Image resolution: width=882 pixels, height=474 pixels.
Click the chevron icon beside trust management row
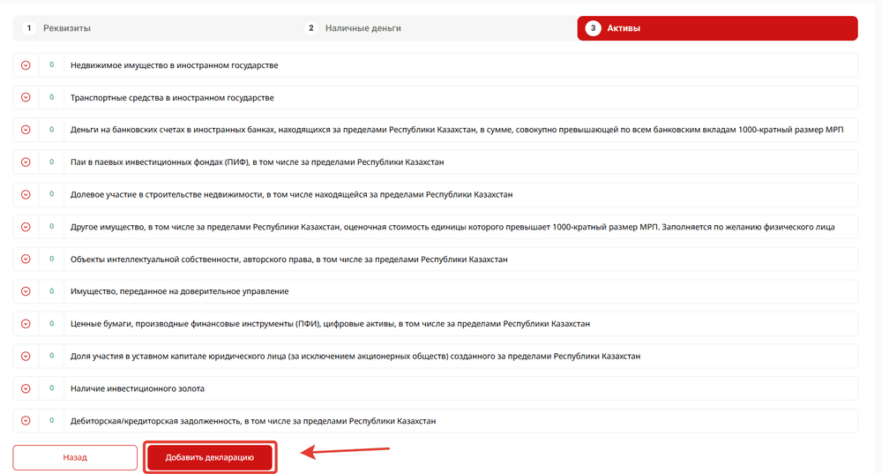coord(26,291)
